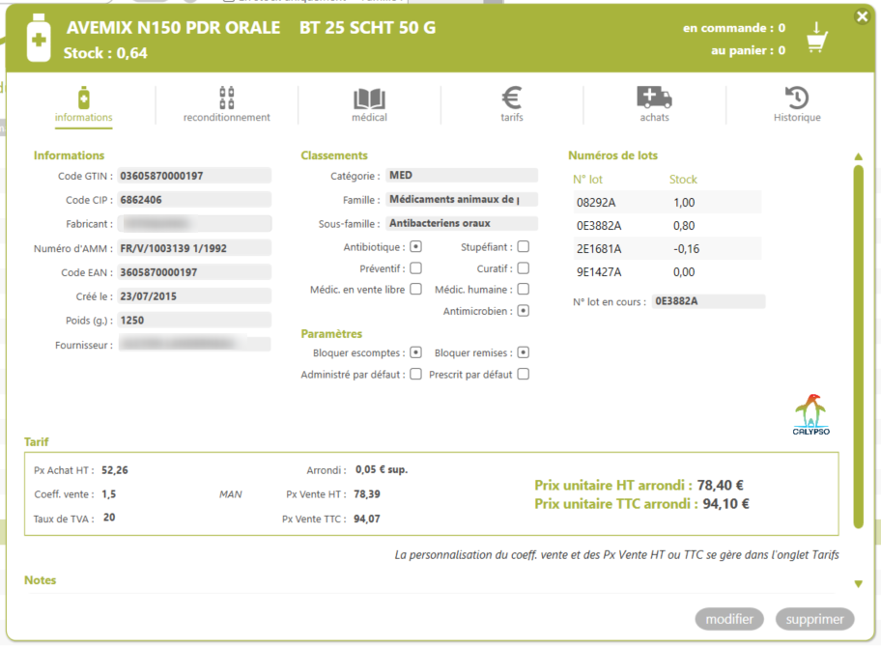Open the achats truck icon
Viewport: 881px width, 646px height.
point(654,98)
